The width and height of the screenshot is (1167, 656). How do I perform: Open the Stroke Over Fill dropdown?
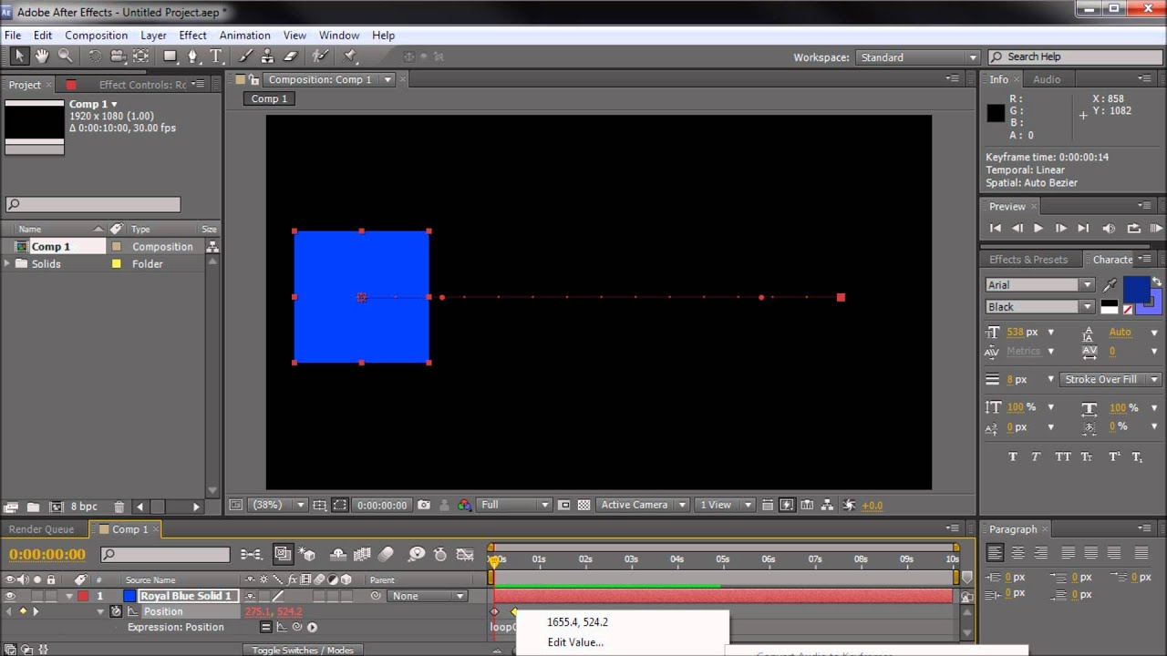coord(1110,379)
